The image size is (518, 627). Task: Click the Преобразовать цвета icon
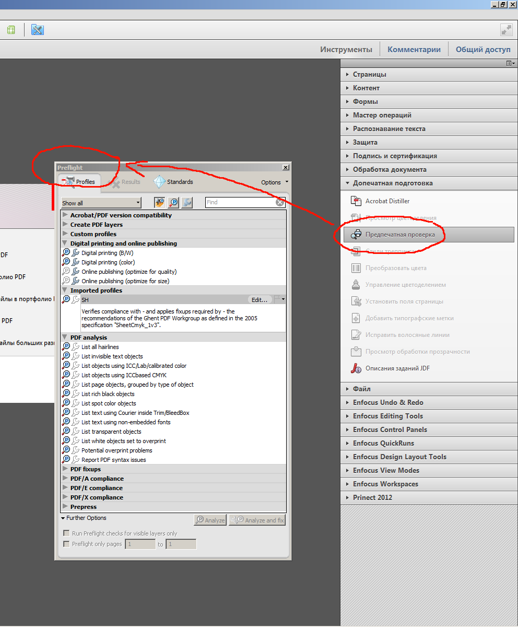pyautogui.click(x=356, y=268)
